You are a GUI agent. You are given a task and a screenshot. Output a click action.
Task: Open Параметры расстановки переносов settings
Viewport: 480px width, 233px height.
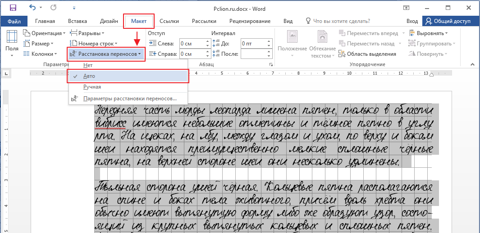[x=130, y=99]
